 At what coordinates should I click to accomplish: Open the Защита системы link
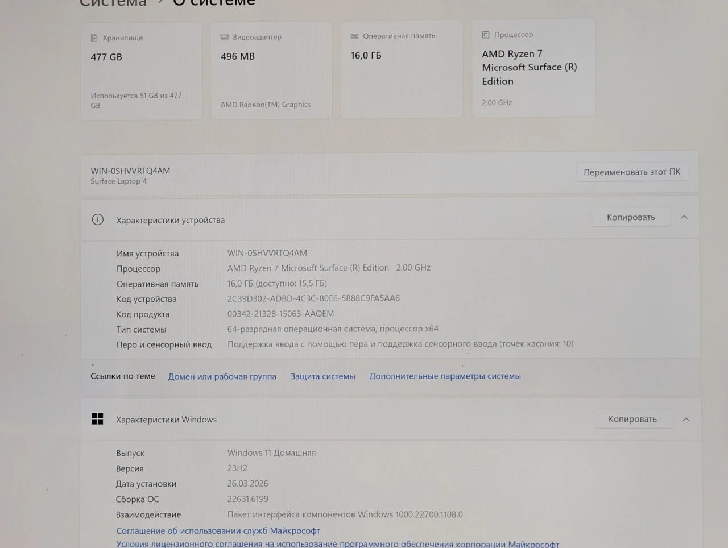[x=323, y=376]
